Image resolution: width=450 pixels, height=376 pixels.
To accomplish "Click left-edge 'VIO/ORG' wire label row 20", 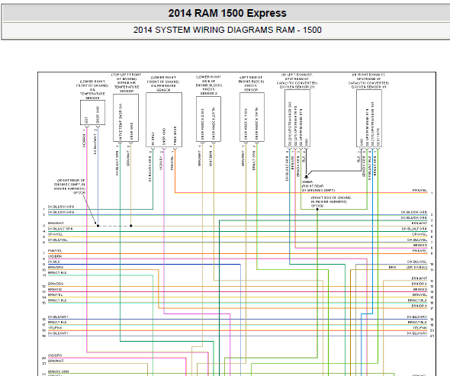I will tap(55, 355).
